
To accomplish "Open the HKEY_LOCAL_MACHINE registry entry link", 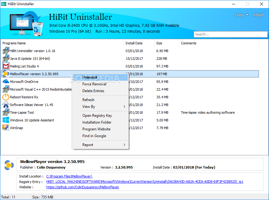I will click(x=144, y=182).
